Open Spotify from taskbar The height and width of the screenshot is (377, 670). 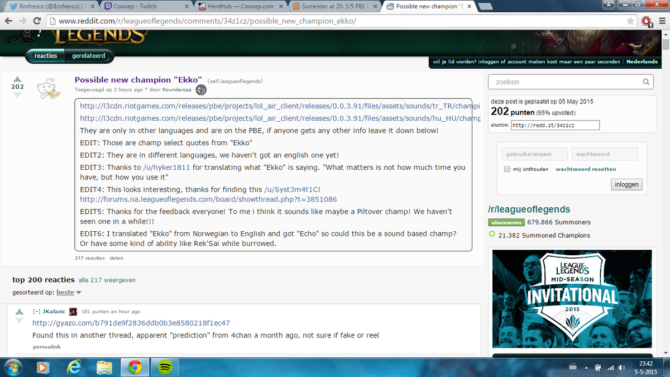[x=165, y=367]
